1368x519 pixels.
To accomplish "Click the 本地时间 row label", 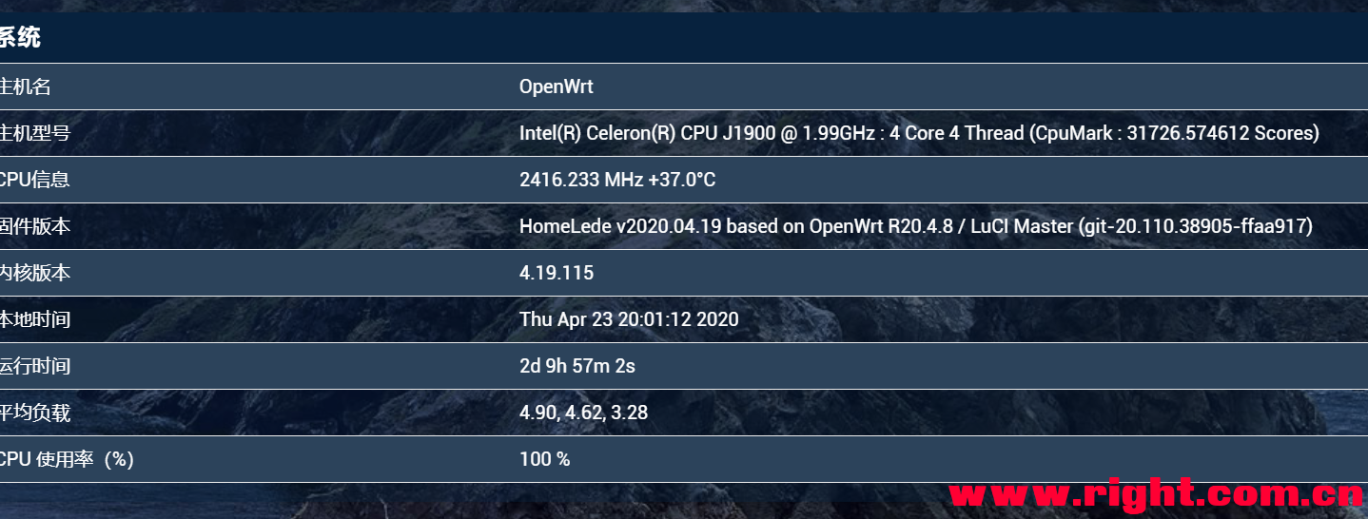I will (x=35, y=319).
